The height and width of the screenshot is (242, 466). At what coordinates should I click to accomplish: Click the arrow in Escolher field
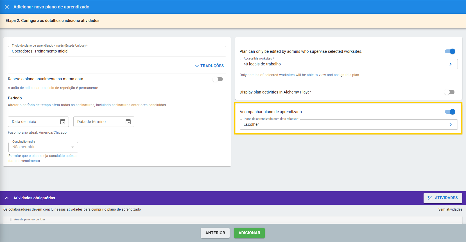click(x=451, y=125)
